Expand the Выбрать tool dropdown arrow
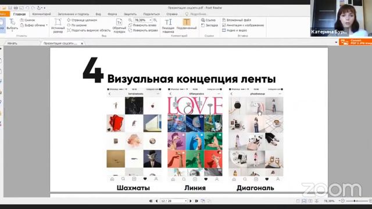This screenshot has width=372, height=209. coord(12,31)
